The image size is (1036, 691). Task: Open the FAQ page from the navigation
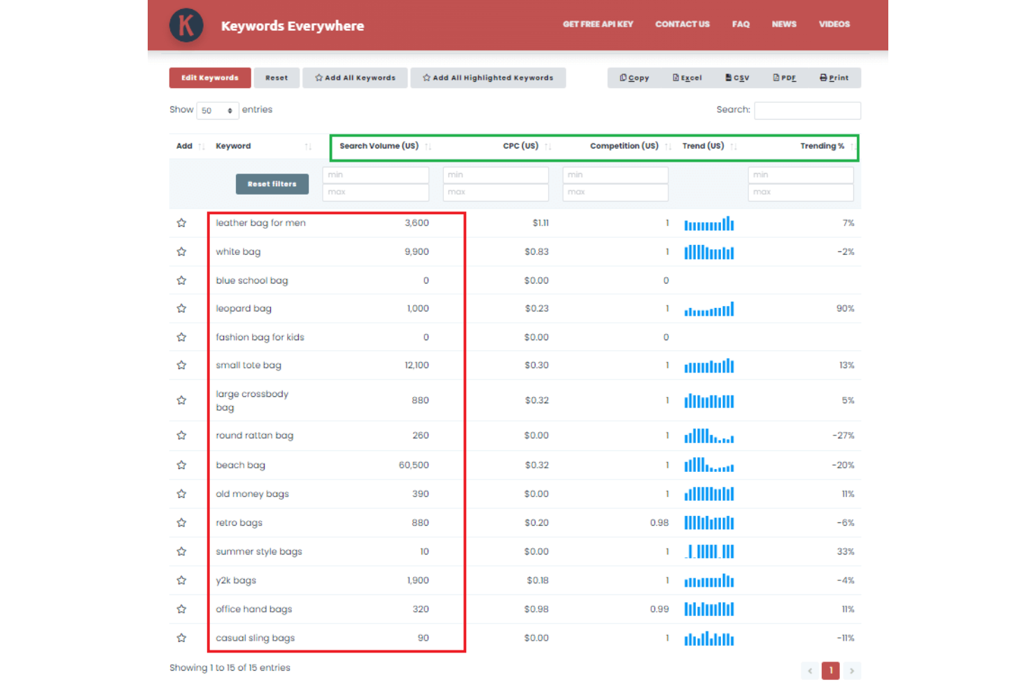[x=741, y=24]
